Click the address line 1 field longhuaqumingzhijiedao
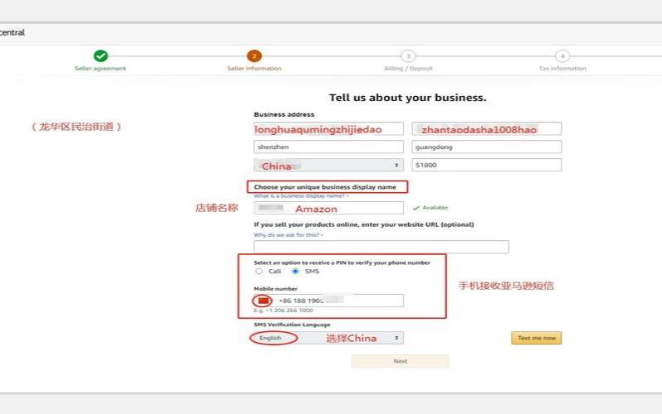This screenshot has width=662, height=414. [329, 129]
